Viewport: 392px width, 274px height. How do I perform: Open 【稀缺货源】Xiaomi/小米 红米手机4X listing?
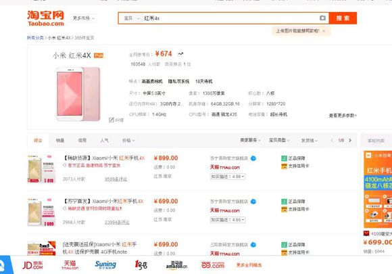103,158
